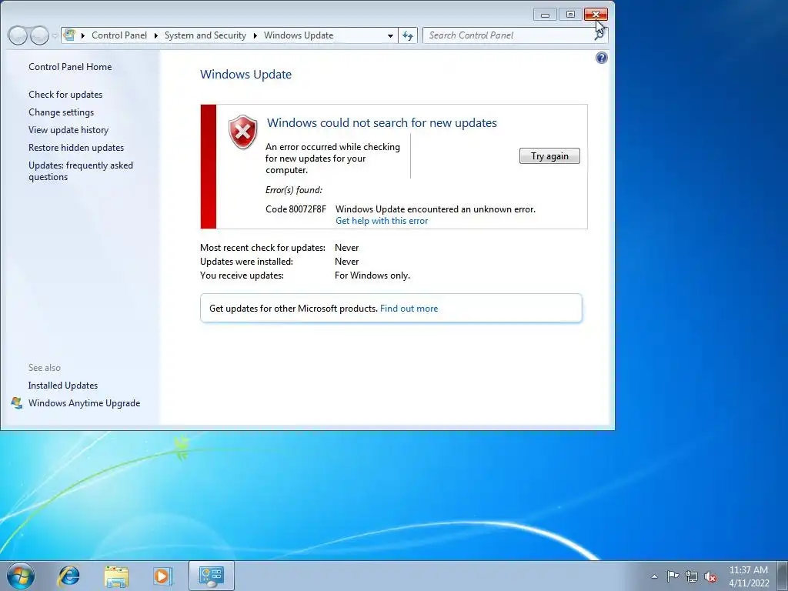Open Windows Media Player from taskbar
Viewport: 788px width, 591px height.
coord(162,576)
